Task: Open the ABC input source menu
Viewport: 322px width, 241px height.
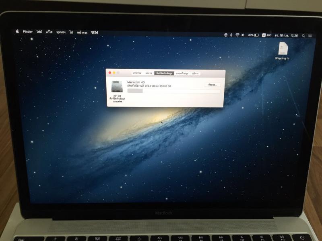Action: click(x=267, y=35)
